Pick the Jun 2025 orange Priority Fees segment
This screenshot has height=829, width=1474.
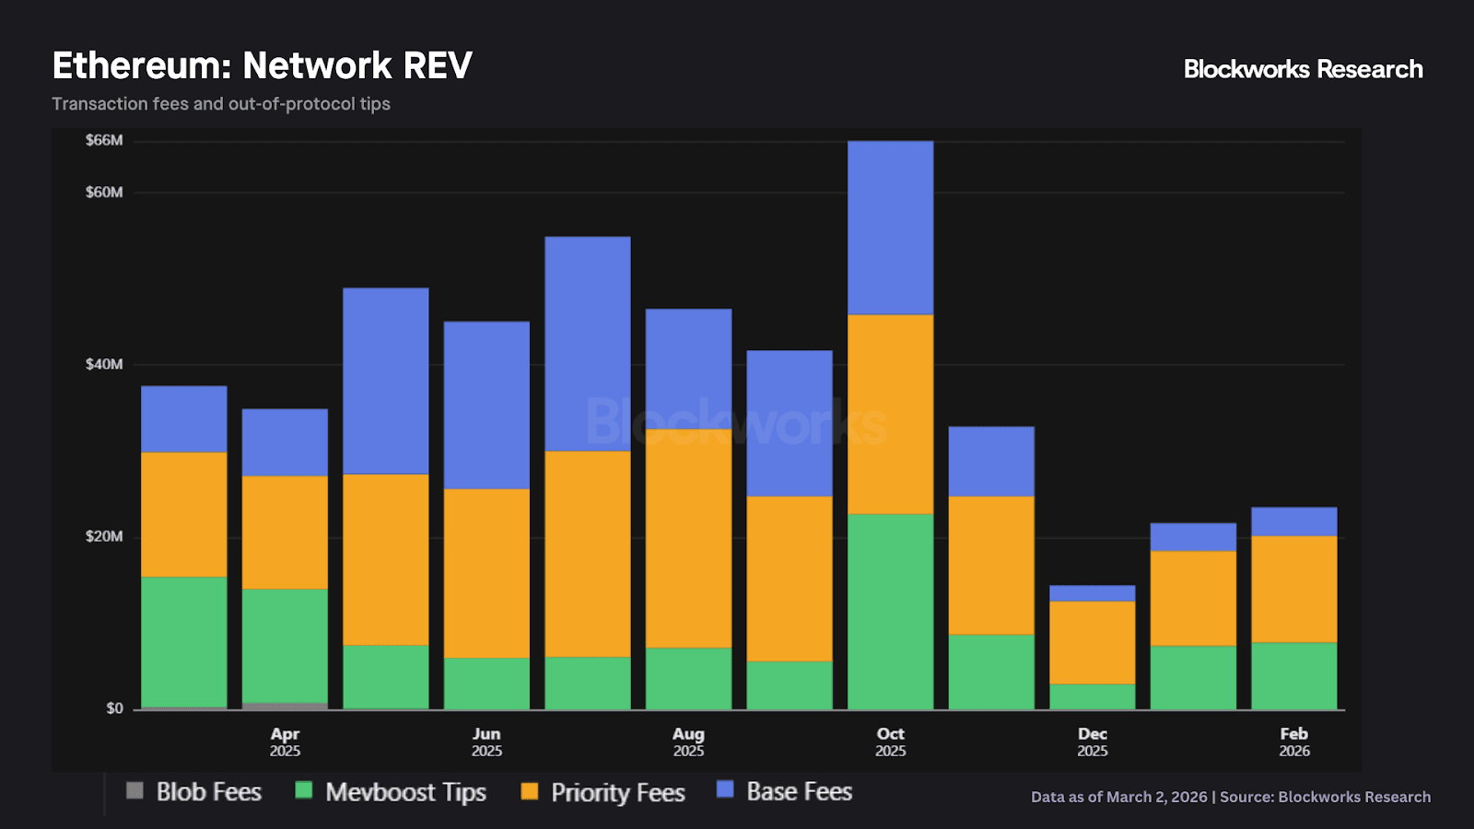coord(486,573)
